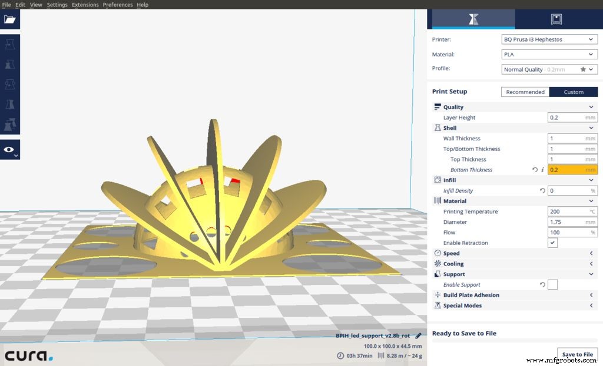Open the Preferences menu
The height and width of the screenshot is (366, 603).
tap(117, 5)
